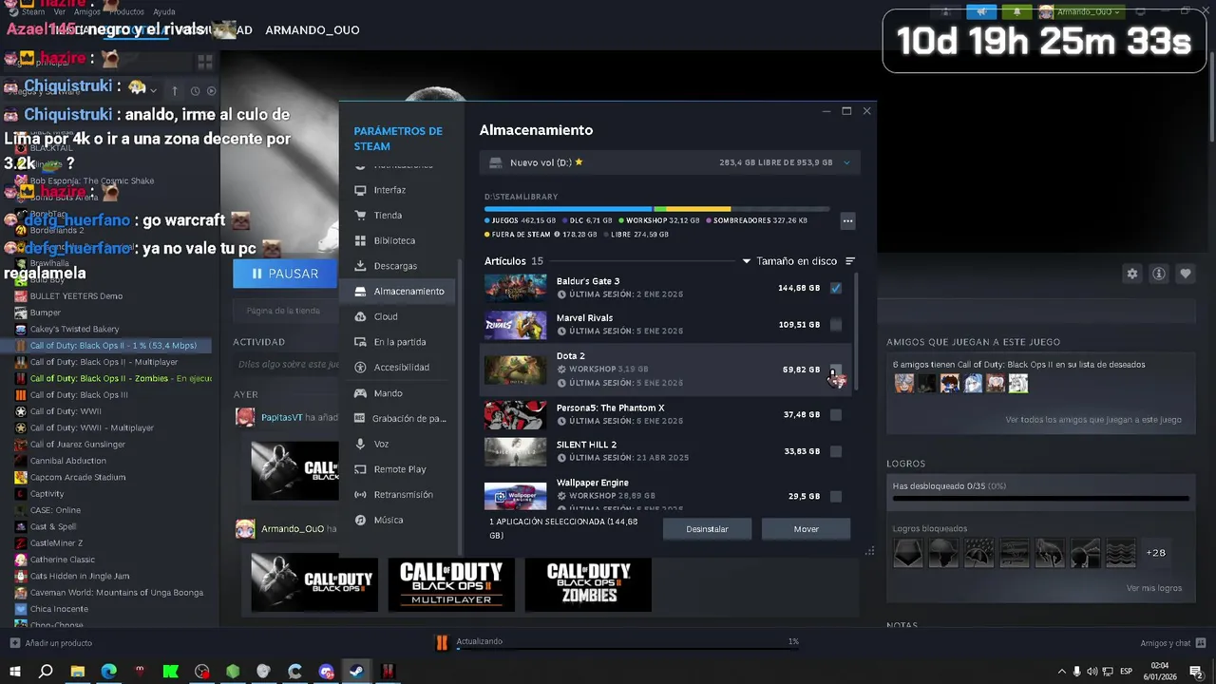Open Windows search from taskbar
The width and height of the screenshot is (1216, 684).
point(46,672)
